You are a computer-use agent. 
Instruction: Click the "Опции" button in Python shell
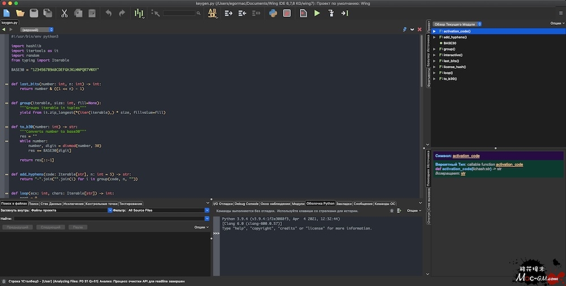point(413,210)
